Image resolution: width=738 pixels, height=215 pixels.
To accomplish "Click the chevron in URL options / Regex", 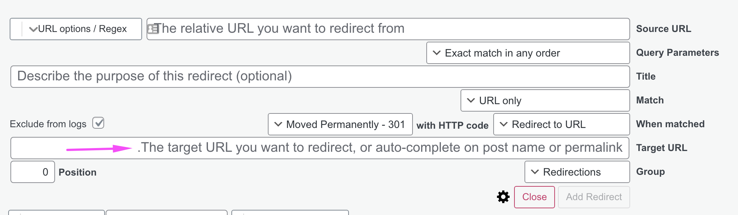I will [33, 29].
